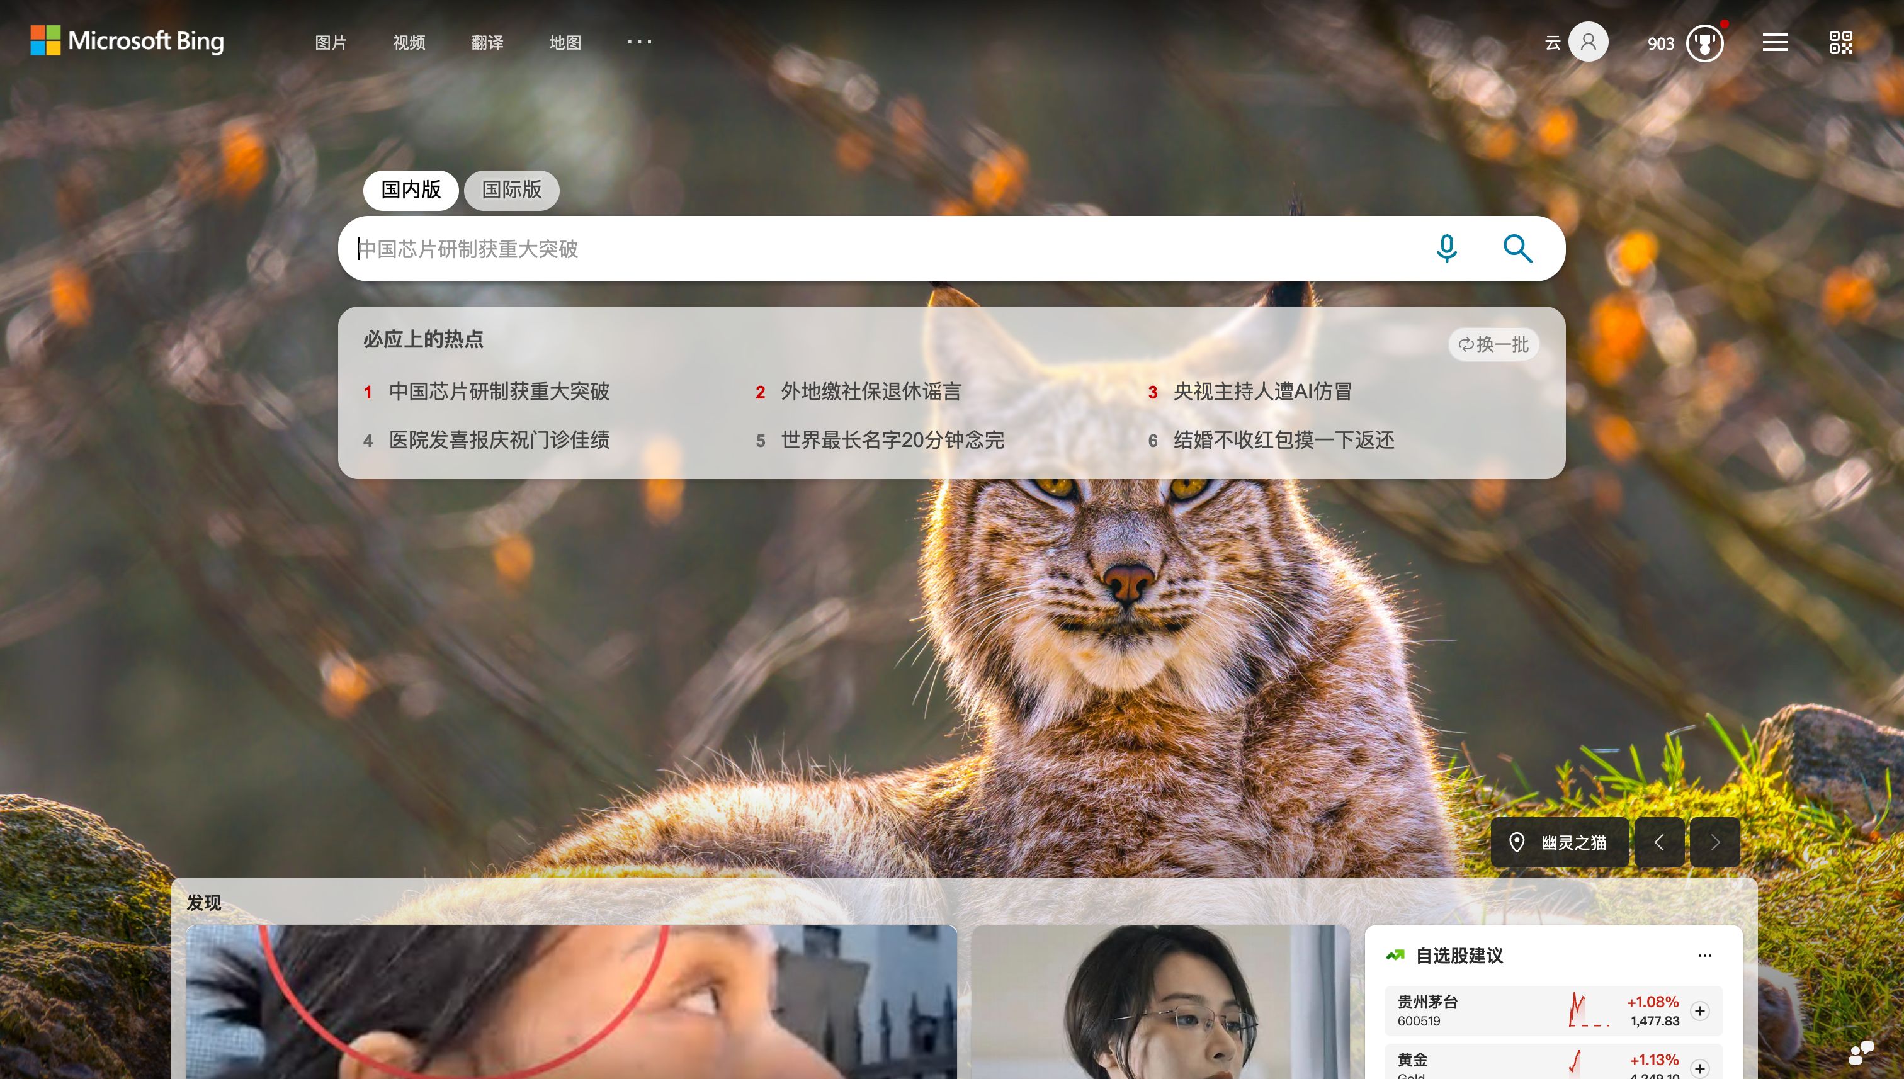
Task: Expand the three-dot more menu in the top nav
Action: pyautogui.click(x=639, y=42)
